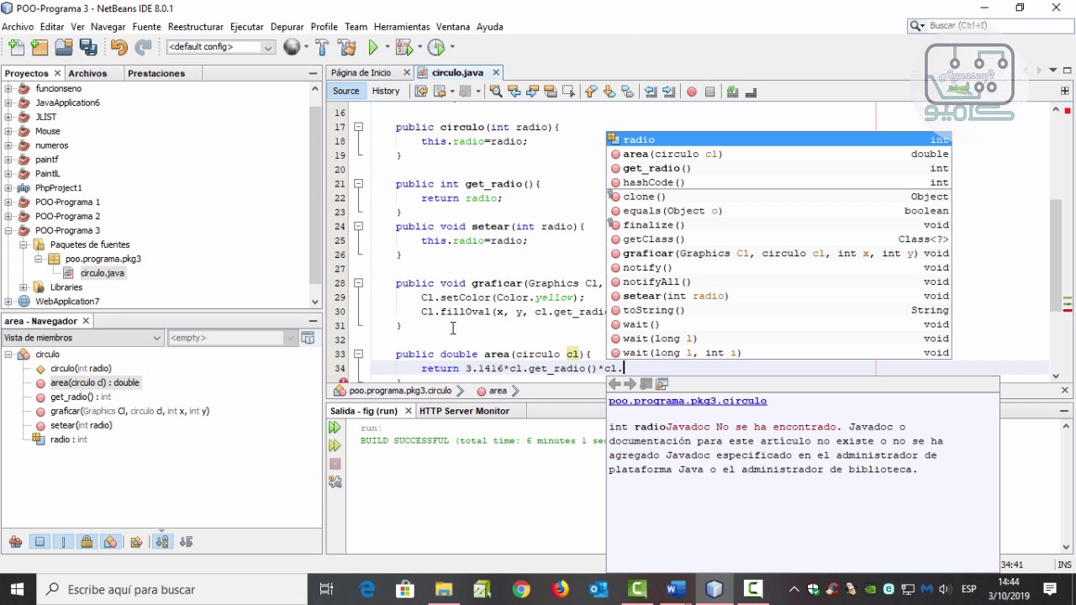Open poo.programa.pkg3.circulo Javadoc link
This screenshot has height=605, width=1076.
click(687, 402)
